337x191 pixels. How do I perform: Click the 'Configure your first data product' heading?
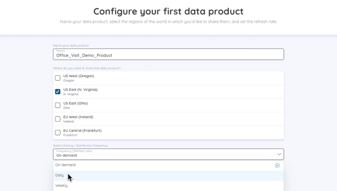click(x=168, y=12)
